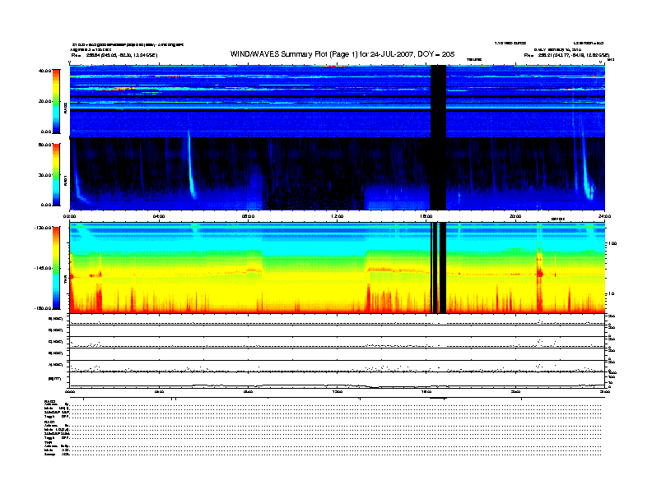
Task: Select the 40.00 color scale label
Action: (44, 71)
